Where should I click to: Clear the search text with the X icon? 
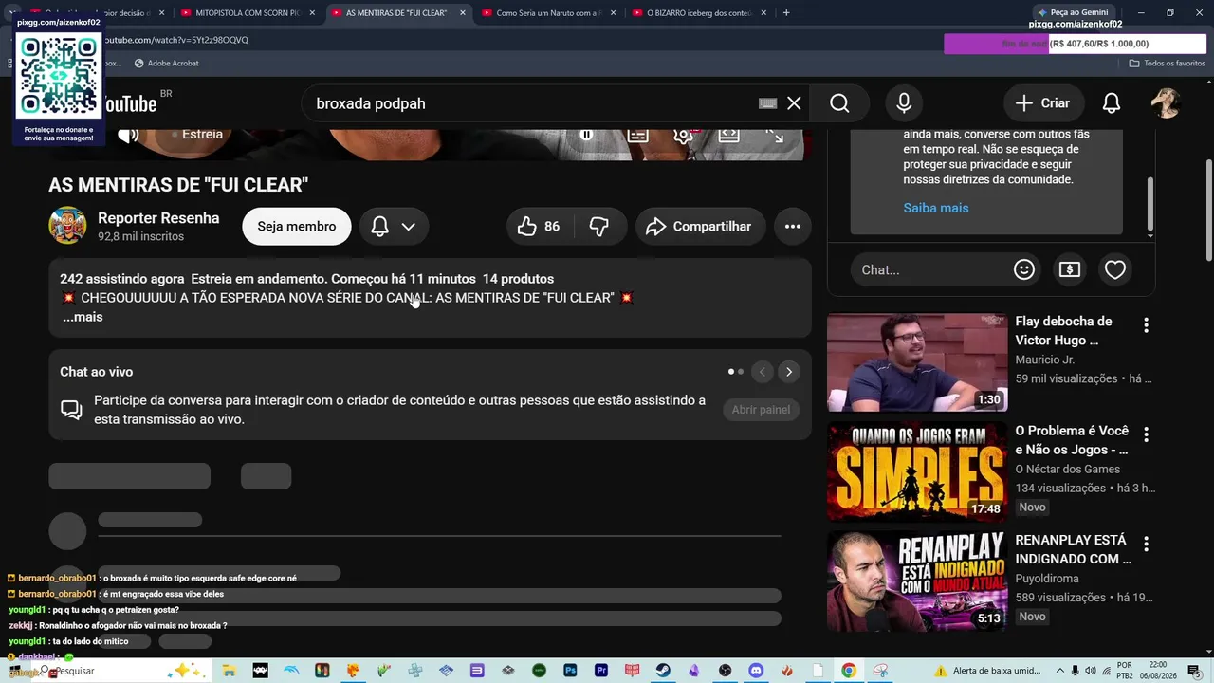(794, 103)
